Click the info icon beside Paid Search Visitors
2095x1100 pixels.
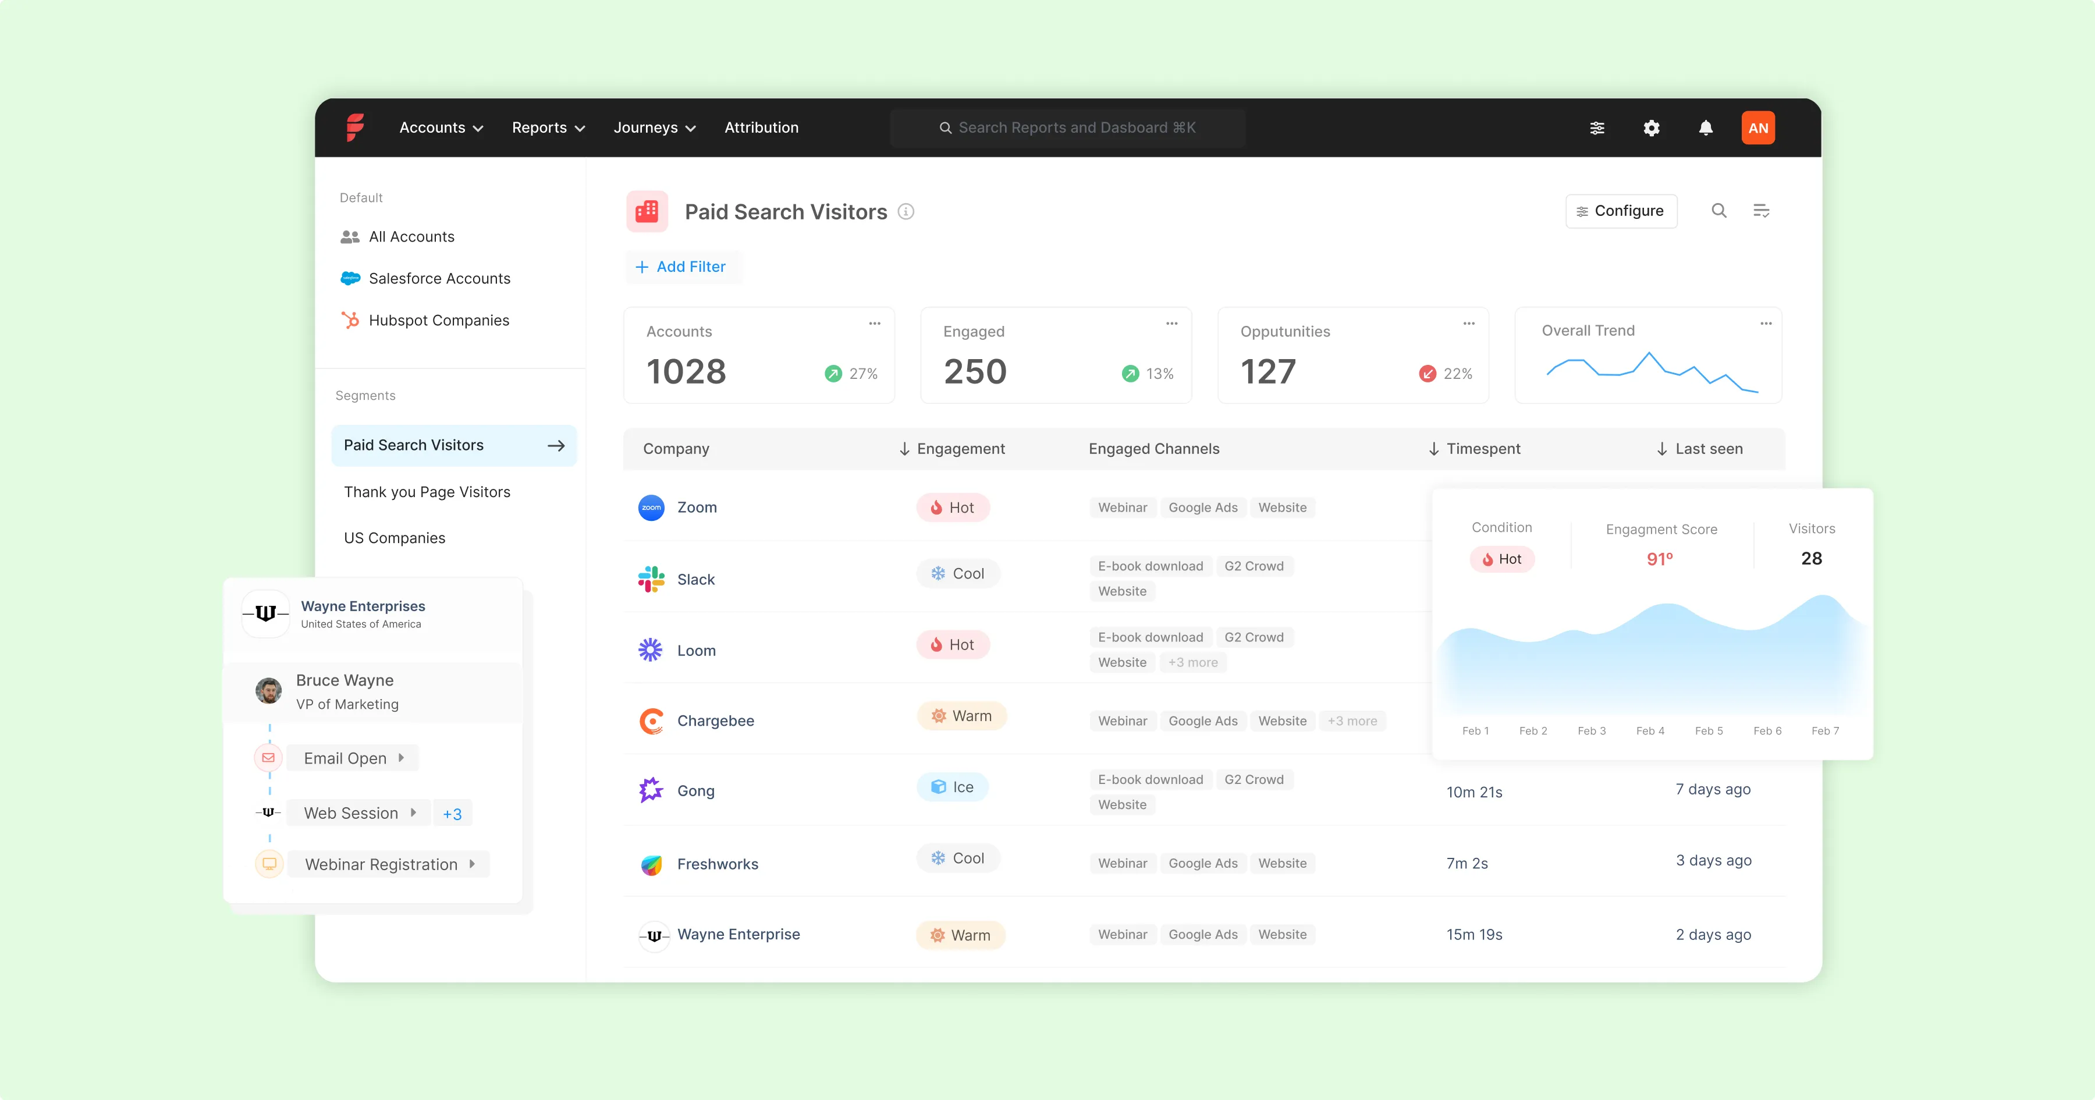905,211
